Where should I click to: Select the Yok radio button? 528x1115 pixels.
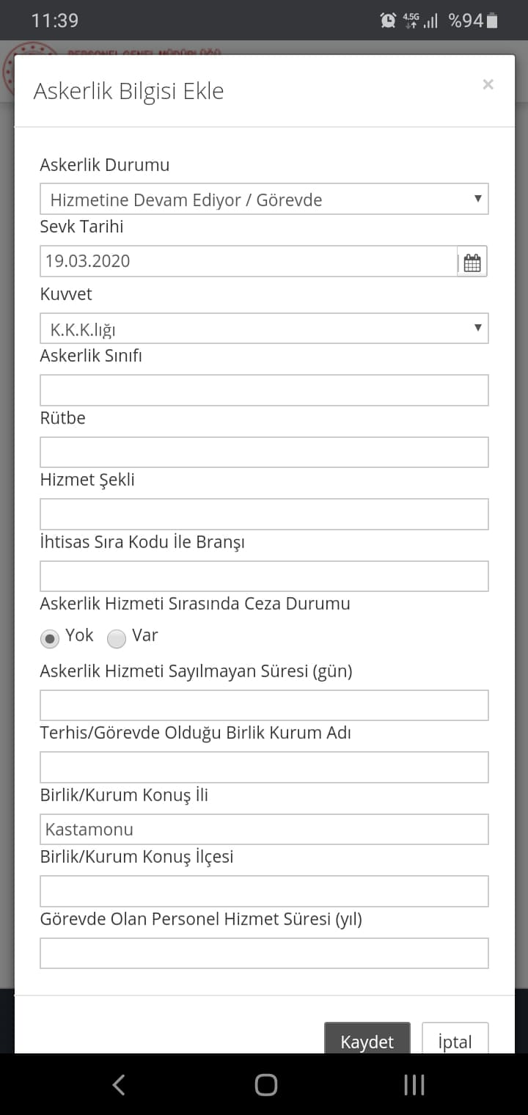50,639
